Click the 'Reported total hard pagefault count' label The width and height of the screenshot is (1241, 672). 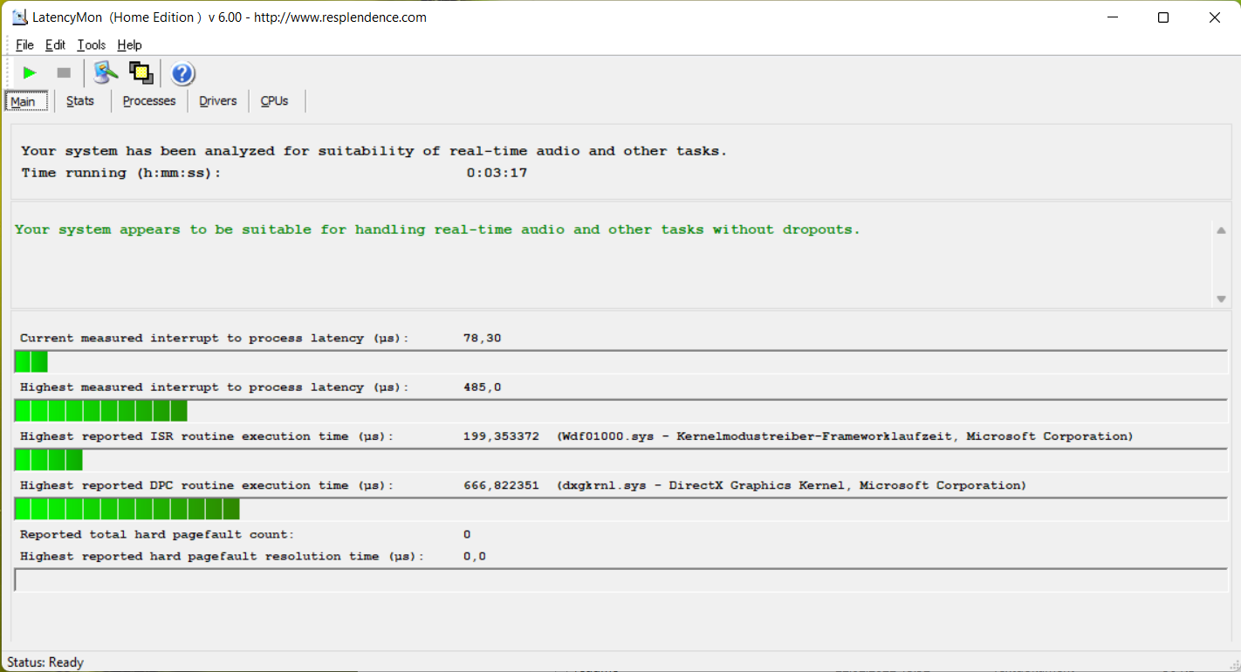pyautogui.click(x=157, y=534)
